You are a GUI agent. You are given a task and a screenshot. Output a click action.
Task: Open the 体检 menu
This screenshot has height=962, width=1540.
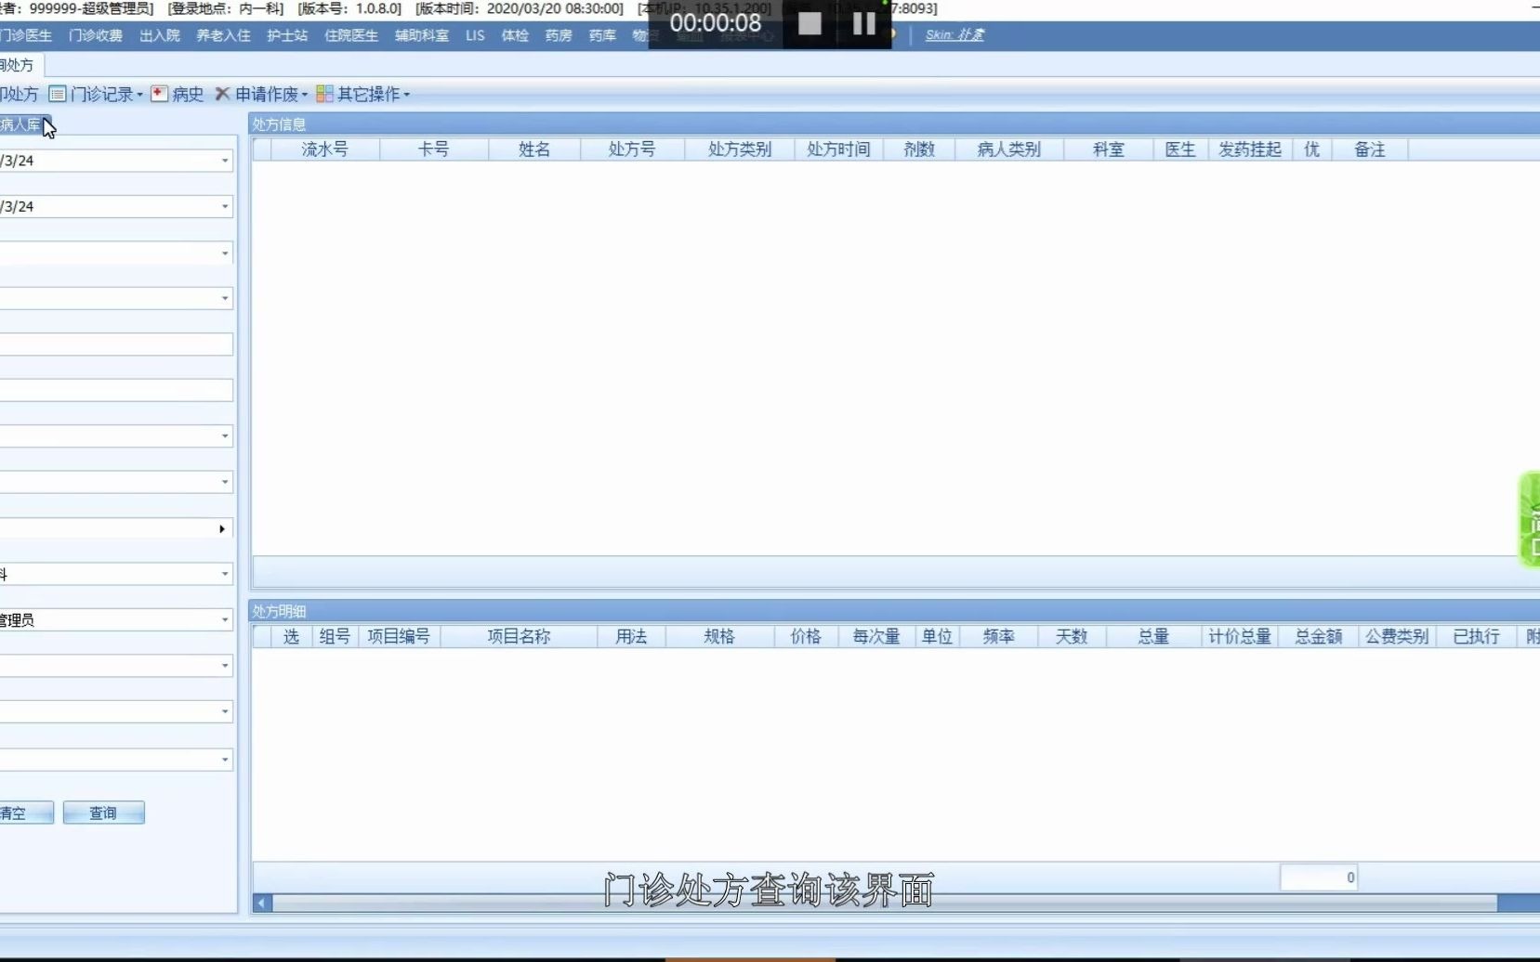coord(515,35)
